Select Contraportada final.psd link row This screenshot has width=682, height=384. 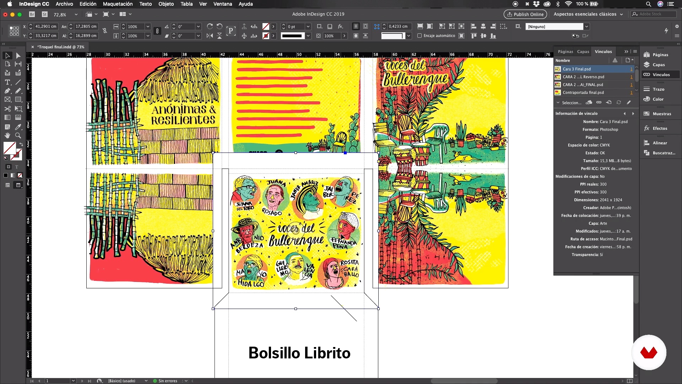594,92
